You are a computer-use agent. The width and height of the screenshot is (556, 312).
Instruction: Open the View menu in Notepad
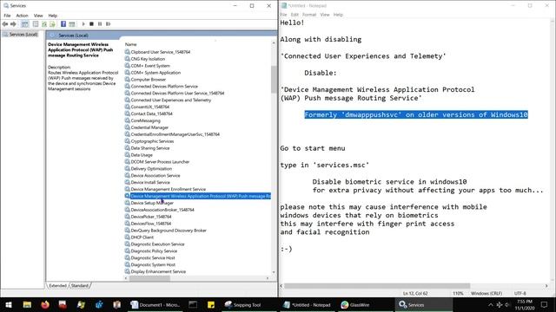[x=324, y=15]
